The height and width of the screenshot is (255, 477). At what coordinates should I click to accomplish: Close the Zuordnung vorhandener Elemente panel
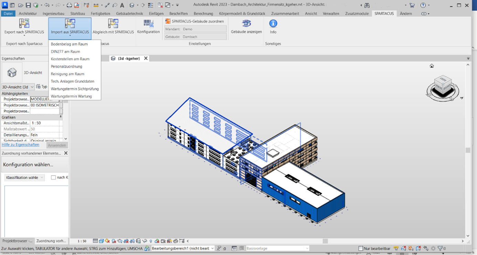66,153
